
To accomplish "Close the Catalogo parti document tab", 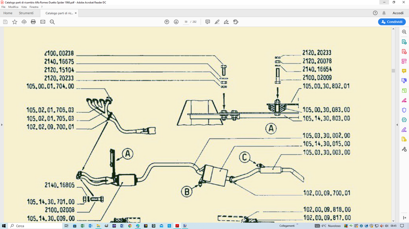I will [76, 13].
